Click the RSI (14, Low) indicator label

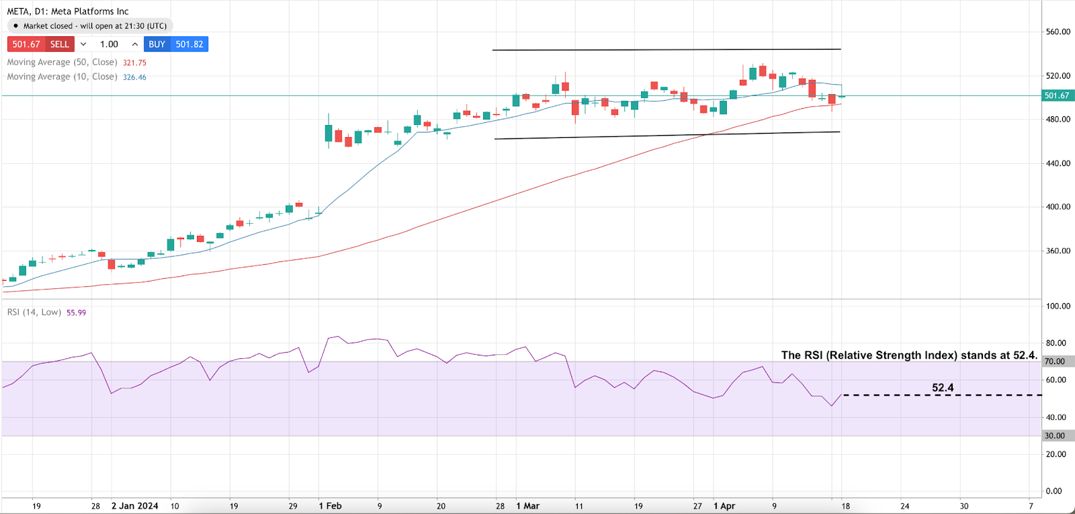point(34,312)
